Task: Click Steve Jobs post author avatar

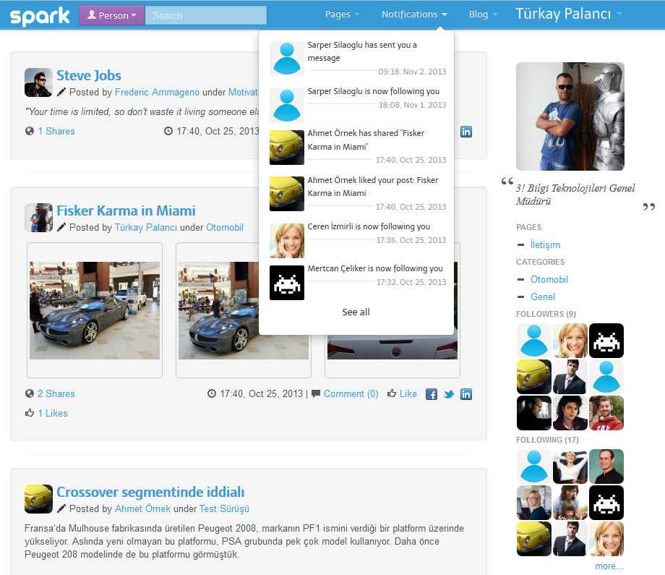Action: (x=38, y=82)
